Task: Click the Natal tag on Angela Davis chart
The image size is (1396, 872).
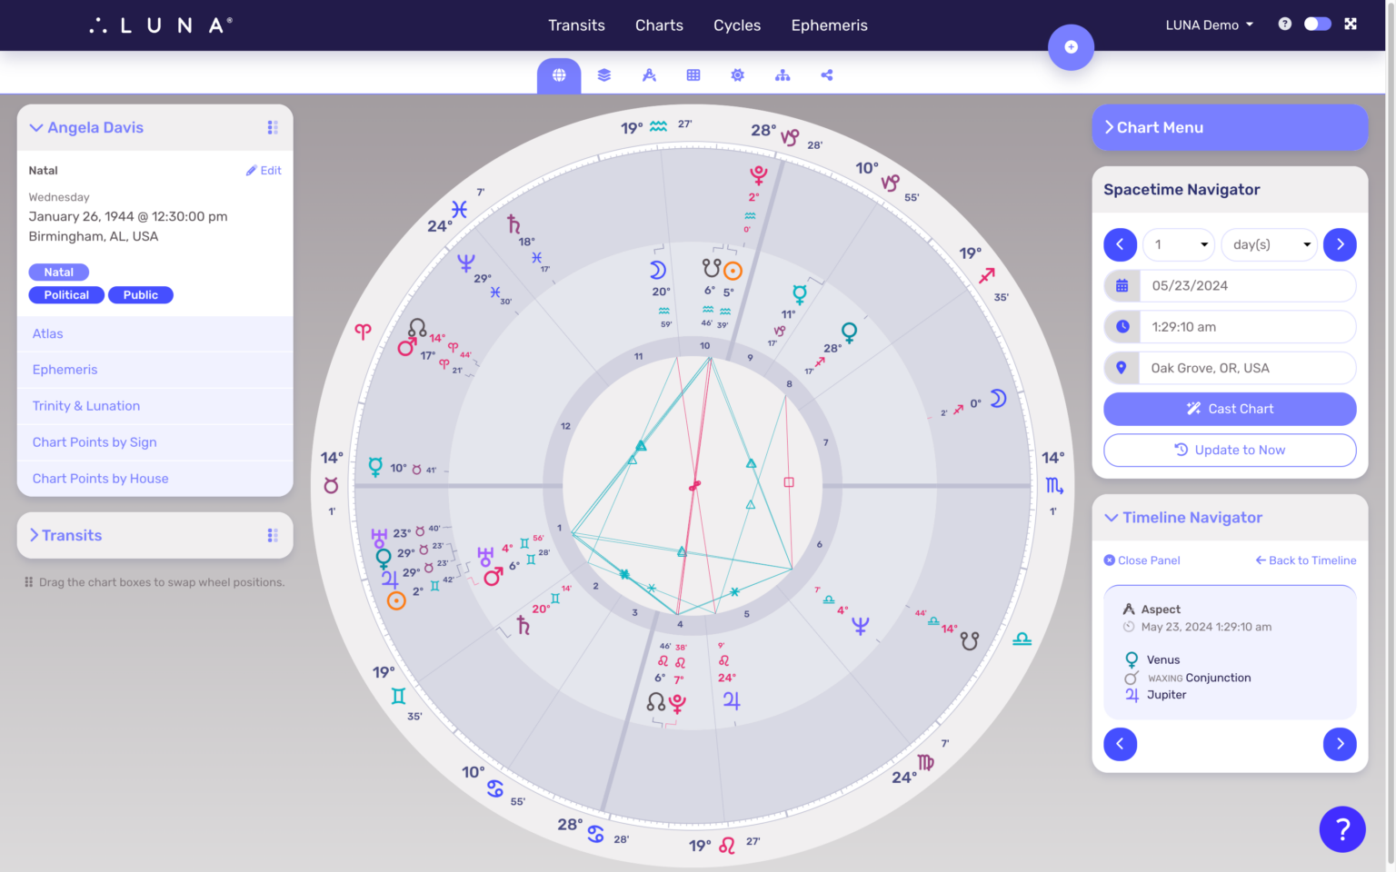Action: point(58,272)
